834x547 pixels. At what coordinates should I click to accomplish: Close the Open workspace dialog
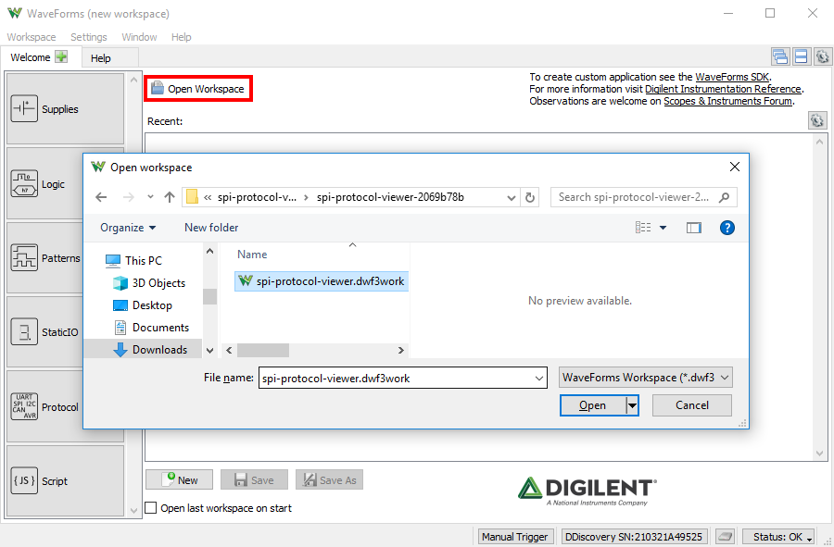point(735,167)
